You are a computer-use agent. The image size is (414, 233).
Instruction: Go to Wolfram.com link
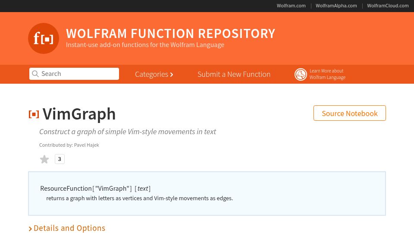pyautogui.click(x=291, y=6)
